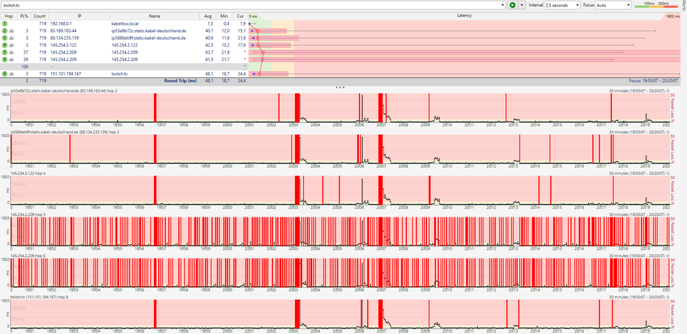This screenshot has height=334, width=687.
Task: Click the latency color scale legend 100ms 200ms
Action: coord(655,4)
